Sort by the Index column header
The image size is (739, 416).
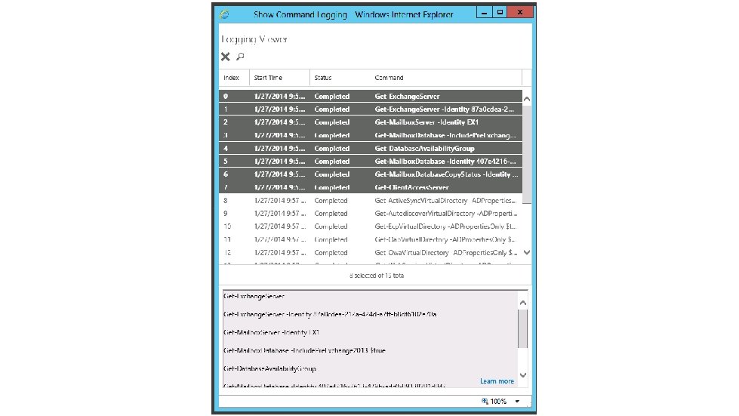pos(231,78)
